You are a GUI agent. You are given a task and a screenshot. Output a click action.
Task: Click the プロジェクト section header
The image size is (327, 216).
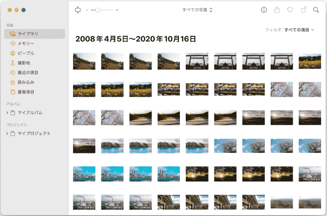click(17, 125)
